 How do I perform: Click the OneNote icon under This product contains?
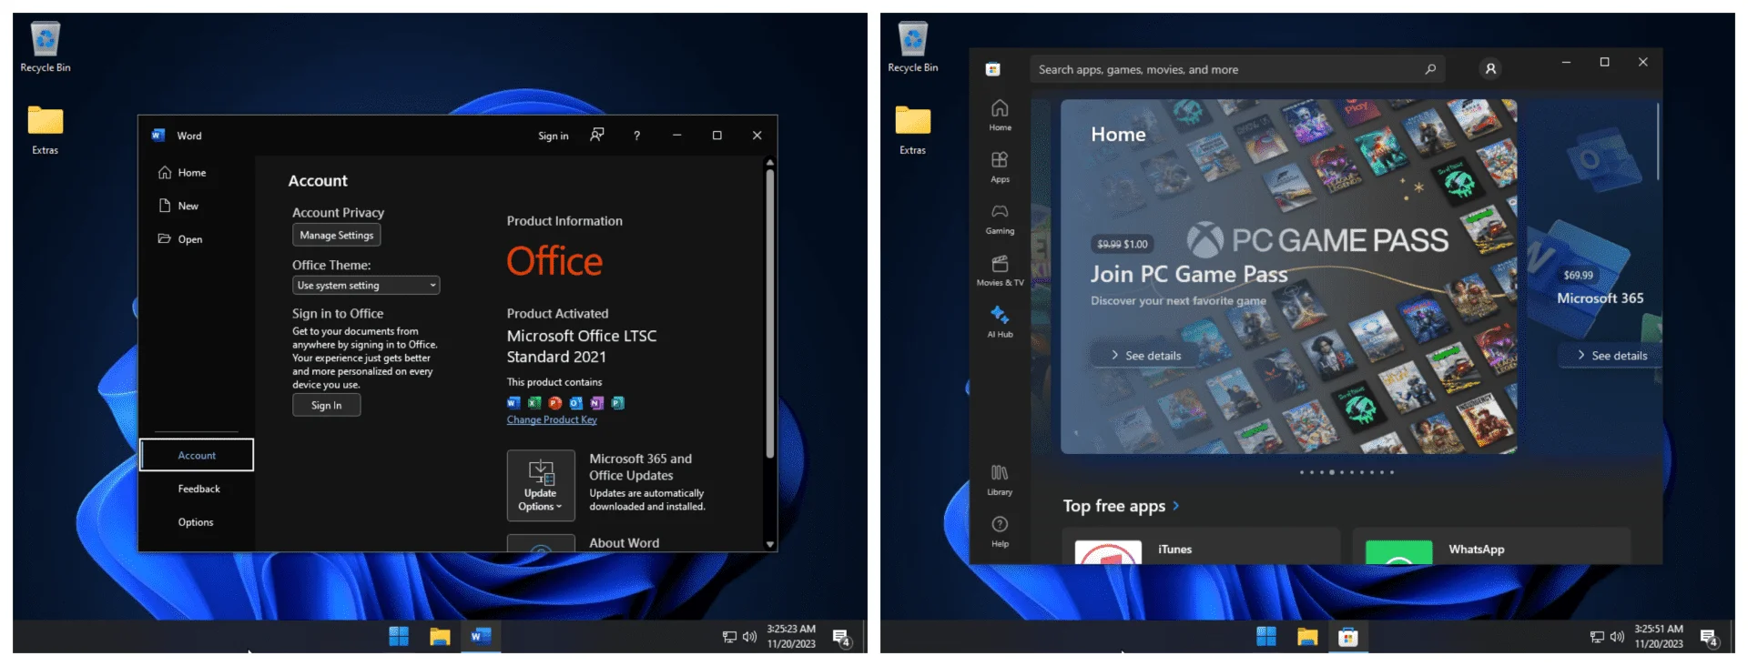point(597,403)
